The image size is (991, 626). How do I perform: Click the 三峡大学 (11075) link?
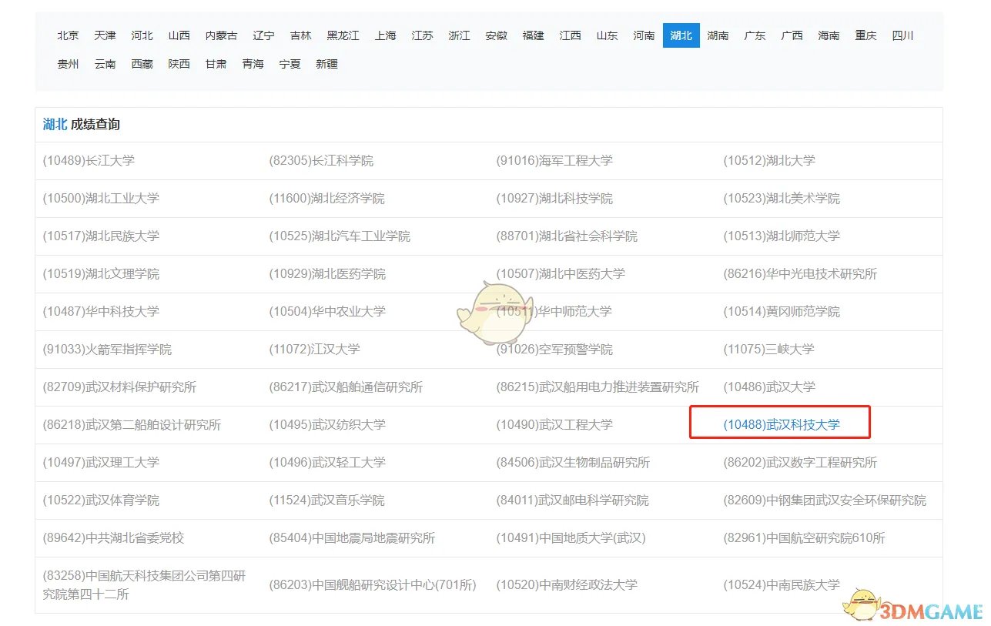coord(768,349)
